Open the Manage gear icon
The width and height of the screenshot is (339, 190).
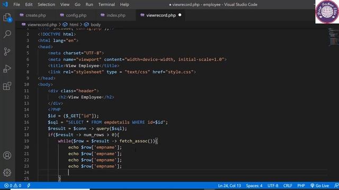(x=7, y=173)
